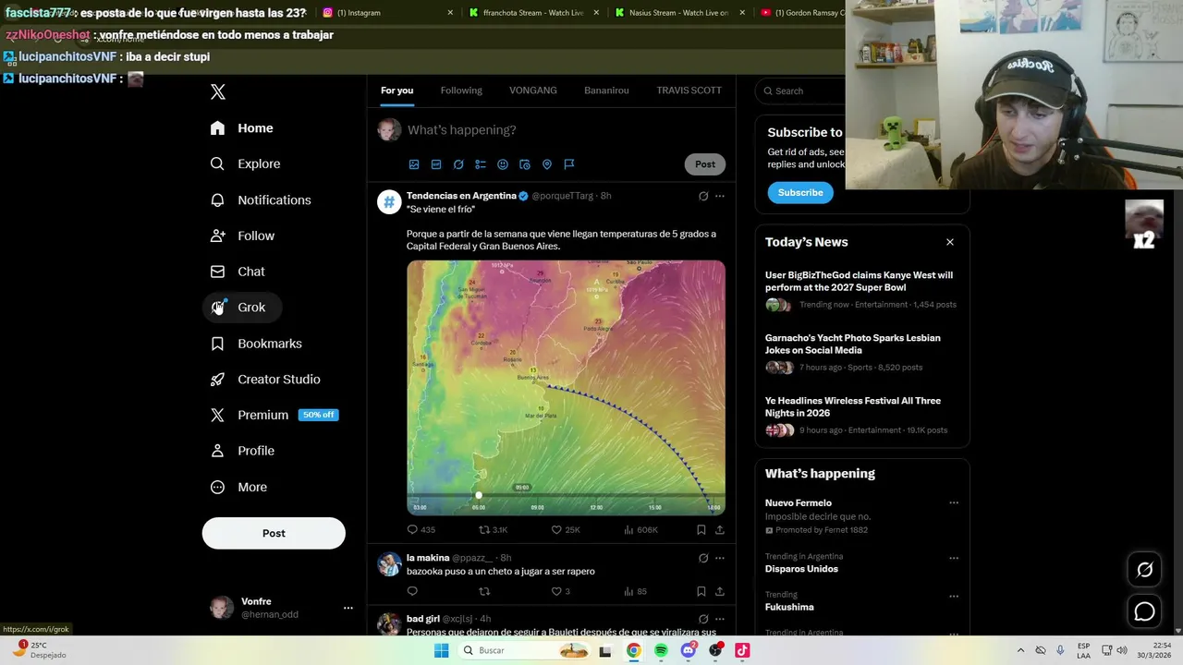This screenshot has width=1183, height=665.
Task: Open the weather map image
Action: pos(566,387)
